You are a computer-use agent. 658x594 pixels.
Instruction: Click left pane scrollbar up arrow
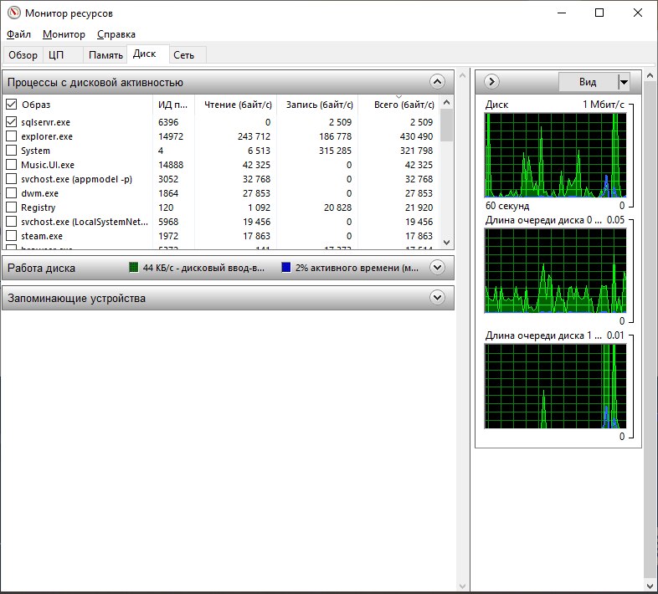pyautogui.click(x=462, y=76)
